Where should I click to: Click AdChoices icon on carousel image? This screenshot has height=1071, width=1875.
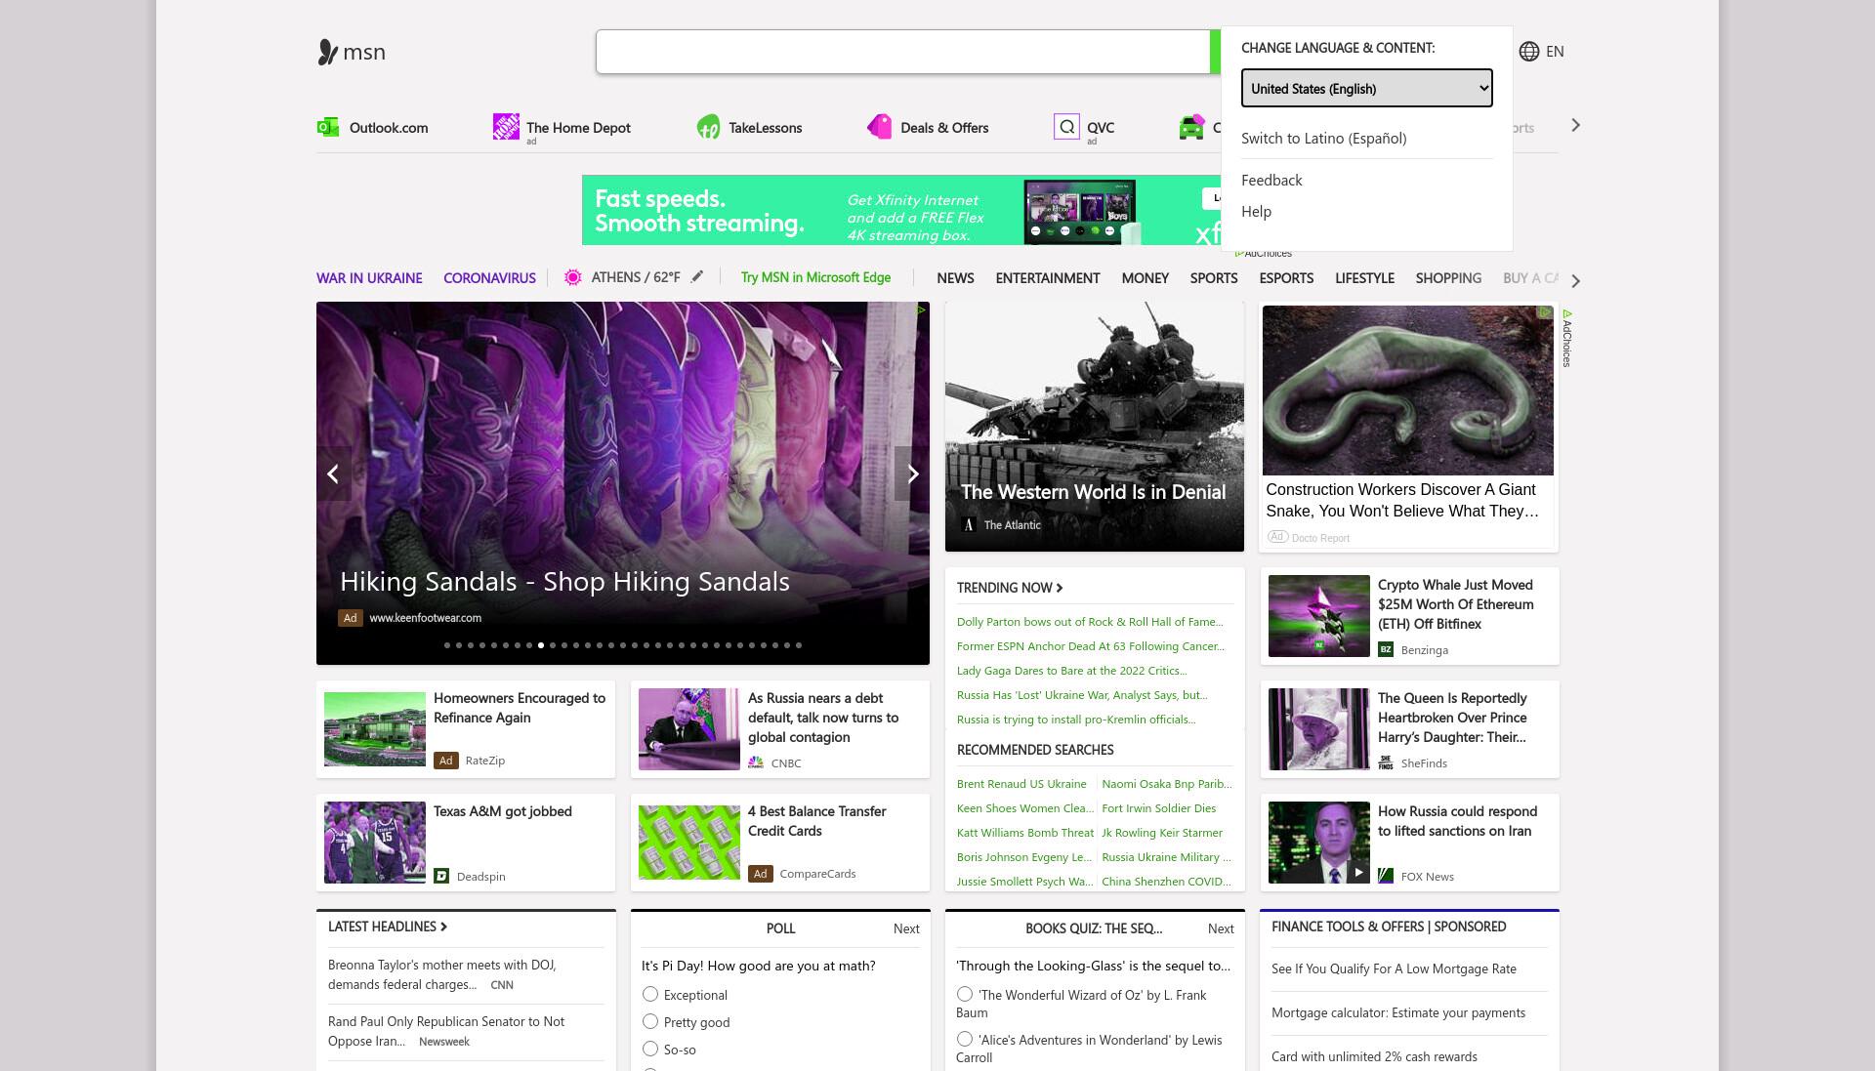click(x=921, y=309)
